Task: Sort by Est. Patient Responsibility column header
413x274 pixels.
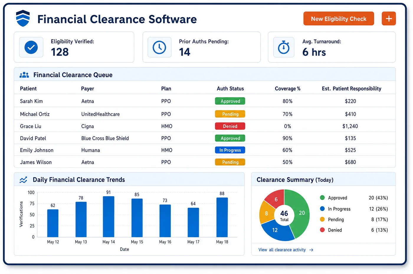Action: point(352,89)
